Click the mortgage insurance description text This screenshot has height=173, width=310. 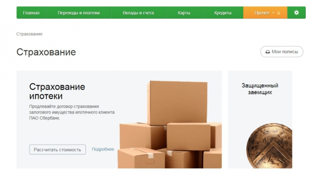(x=72, y=112)
